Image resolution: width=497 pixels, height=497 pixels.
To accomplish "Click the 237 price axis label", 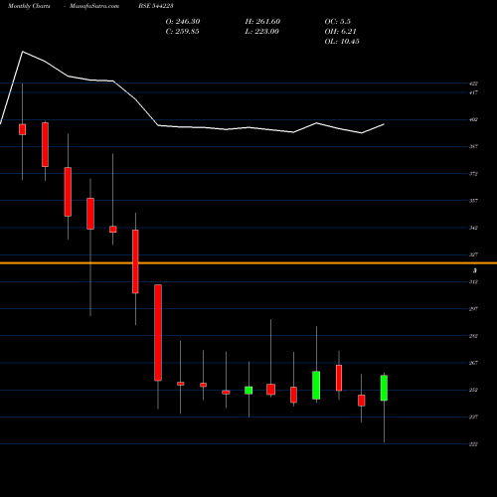I will coord(473,416).
